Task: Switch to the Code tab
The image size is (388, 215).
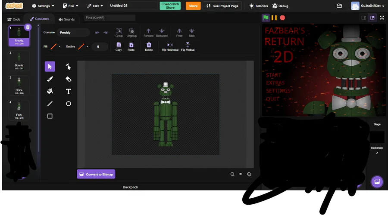Action: coord(14,19)
